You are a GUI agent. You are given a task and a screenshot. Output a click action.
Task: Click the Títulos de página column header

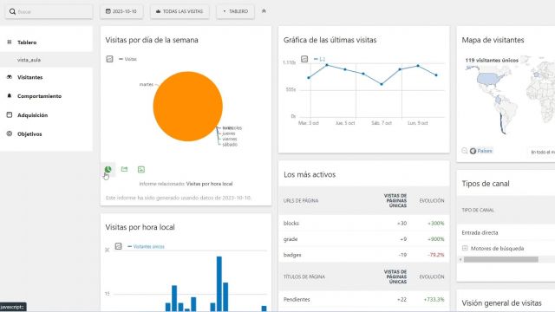304,276
